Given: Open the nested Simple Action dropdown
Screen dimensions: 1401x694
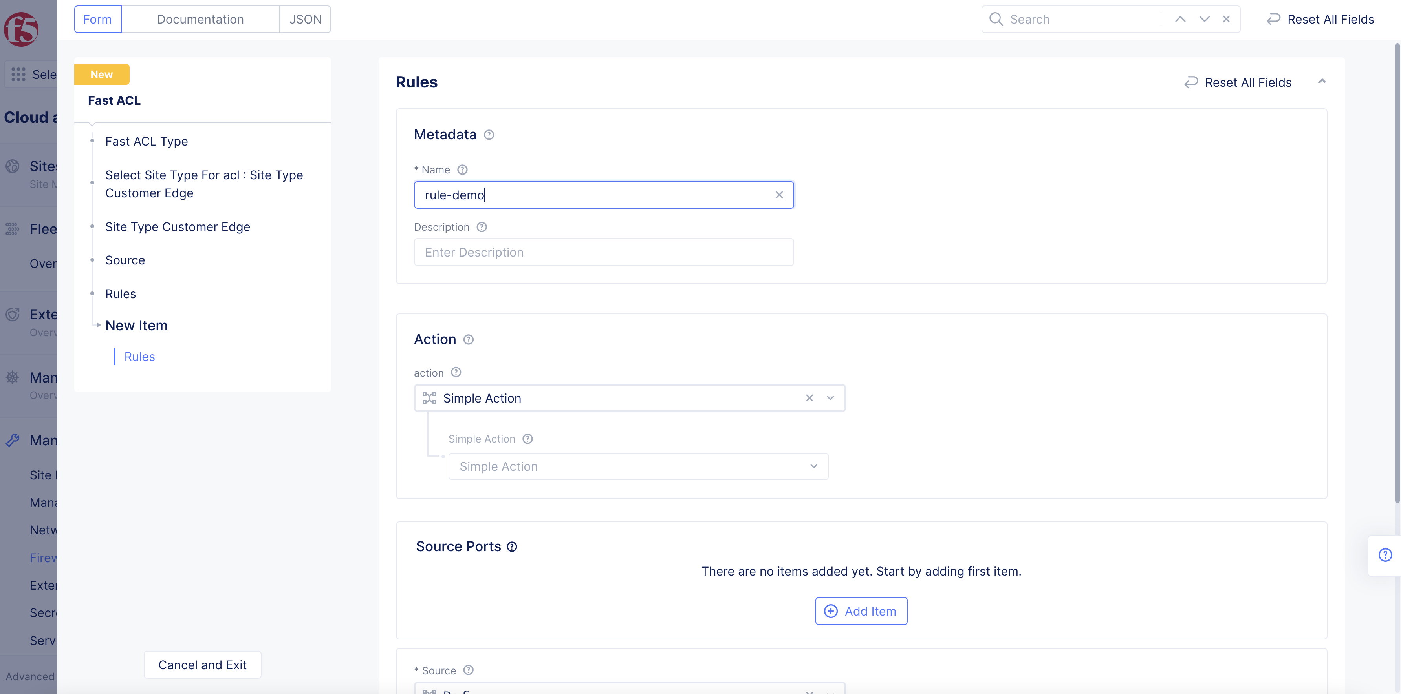Looking at the screenshot, I should click(x=638, y=466).
